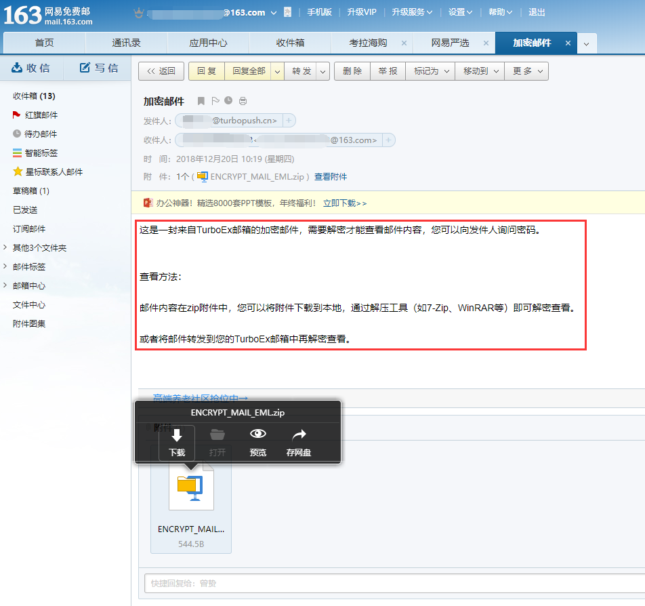This screenshot has width=645, height=606.
Task: Open the 草稿箱 (1) folder
Action: pos(31,190)
